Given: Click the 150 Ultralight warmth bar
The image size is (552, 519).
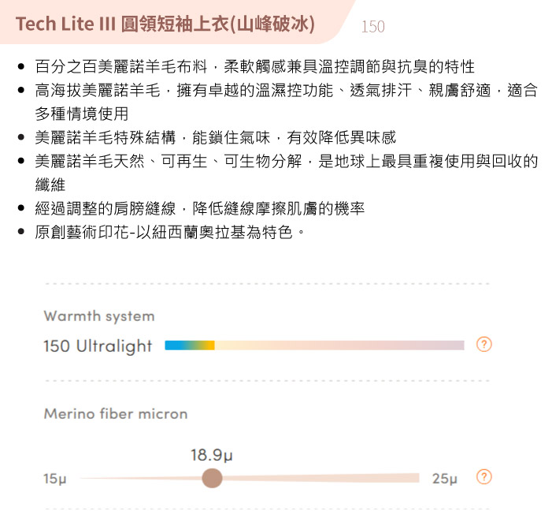Looking at the screenshot, I should [314, 345].
